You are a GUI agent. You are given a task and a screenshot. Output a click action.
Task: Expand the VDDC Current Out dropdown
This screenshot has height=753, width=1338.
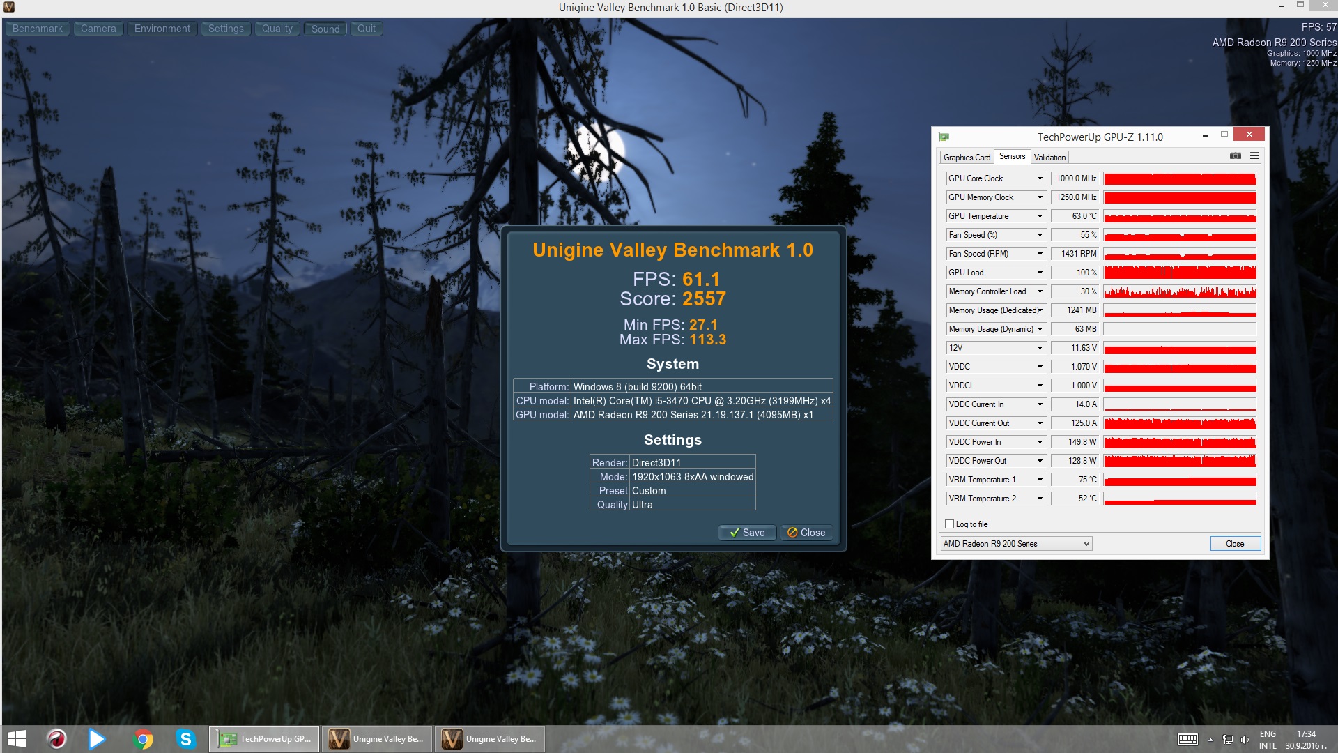pos(1040,423)
